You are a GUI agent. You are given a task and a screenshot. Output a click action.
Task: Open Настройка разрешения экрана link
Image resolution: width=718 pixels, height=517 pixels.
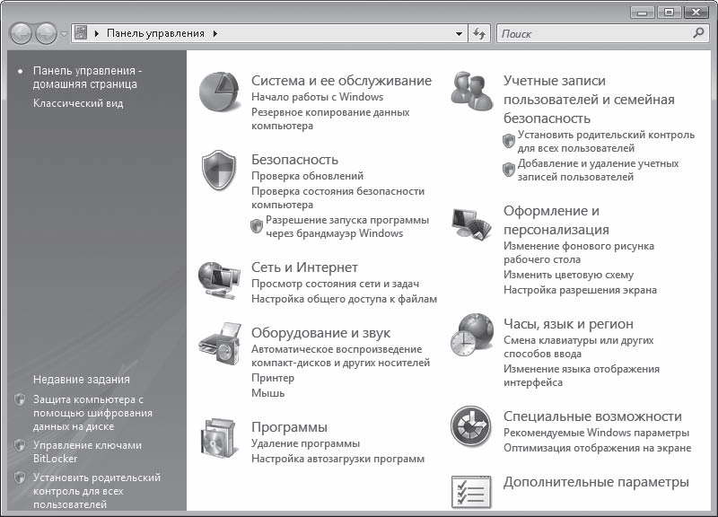(580, 290)
